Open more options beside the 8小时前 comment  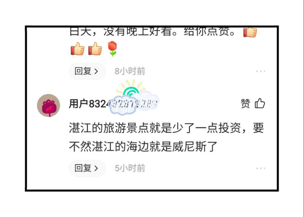[x=260, y=71]
